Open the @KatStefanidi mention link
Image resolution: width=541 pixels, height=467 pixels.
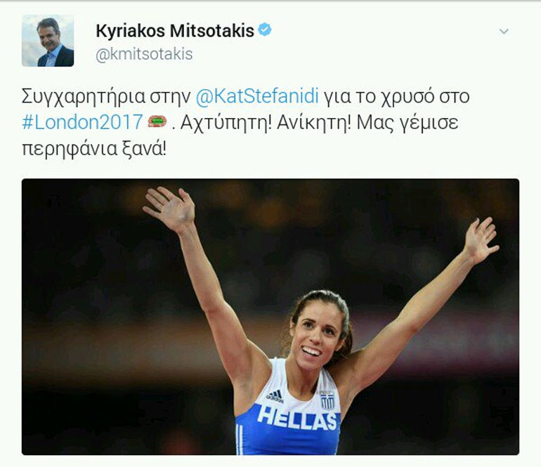point(257,96)
